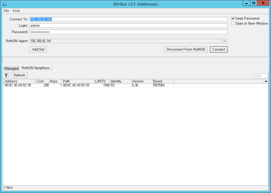
Task: Click the Version cell 6.36
Action: pos(135,85)
